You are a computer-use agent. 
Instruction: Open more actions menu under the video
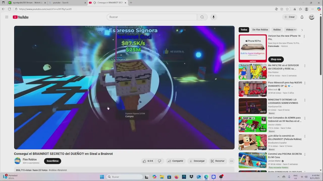(231, 161)
